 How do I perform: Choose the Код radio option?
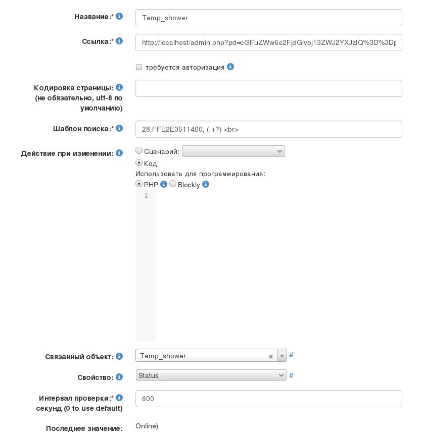click(x=139, y=163)
